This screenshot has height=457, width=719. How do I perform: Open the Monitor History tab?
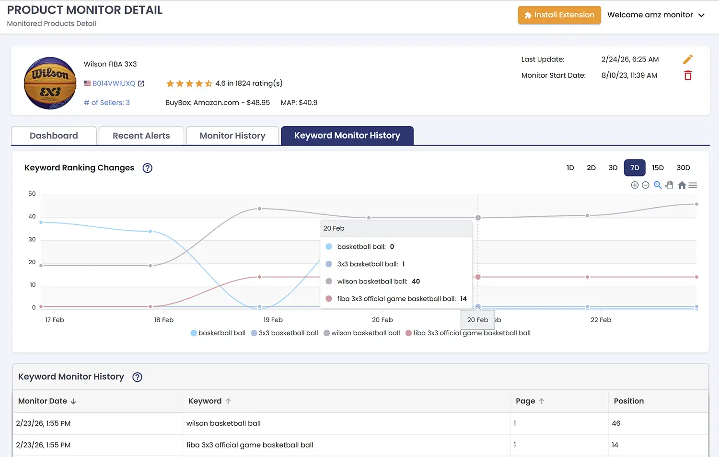click(232, 136)
